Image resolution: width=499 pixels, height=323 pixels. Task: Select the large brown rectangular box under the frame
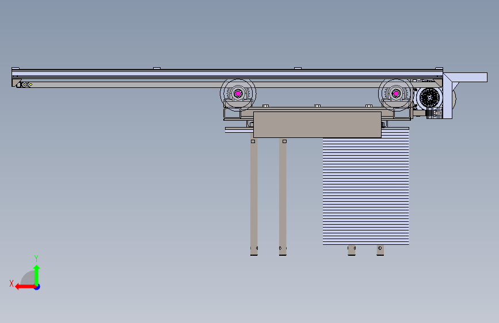click(317, 125)
